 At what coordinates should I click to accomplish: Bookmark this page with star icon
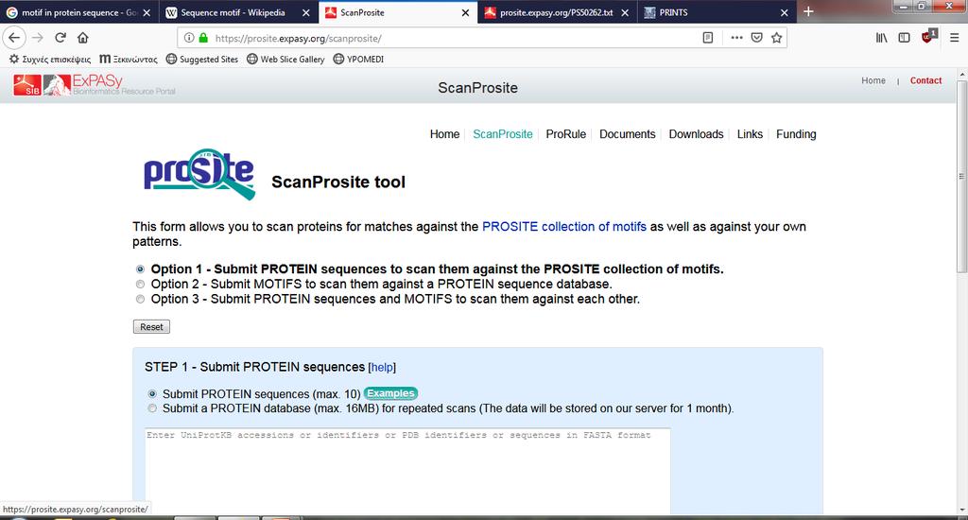777,38
